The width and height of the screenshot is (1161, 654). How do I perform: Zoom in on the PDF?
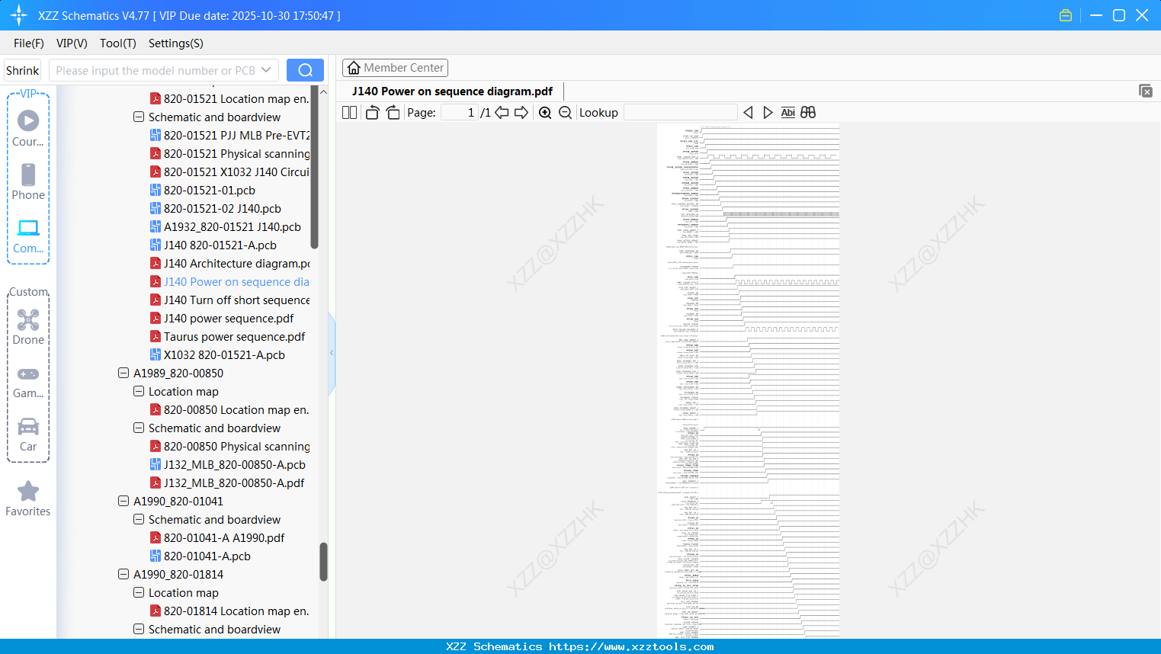pyautogui.click(x=545, y=112)
